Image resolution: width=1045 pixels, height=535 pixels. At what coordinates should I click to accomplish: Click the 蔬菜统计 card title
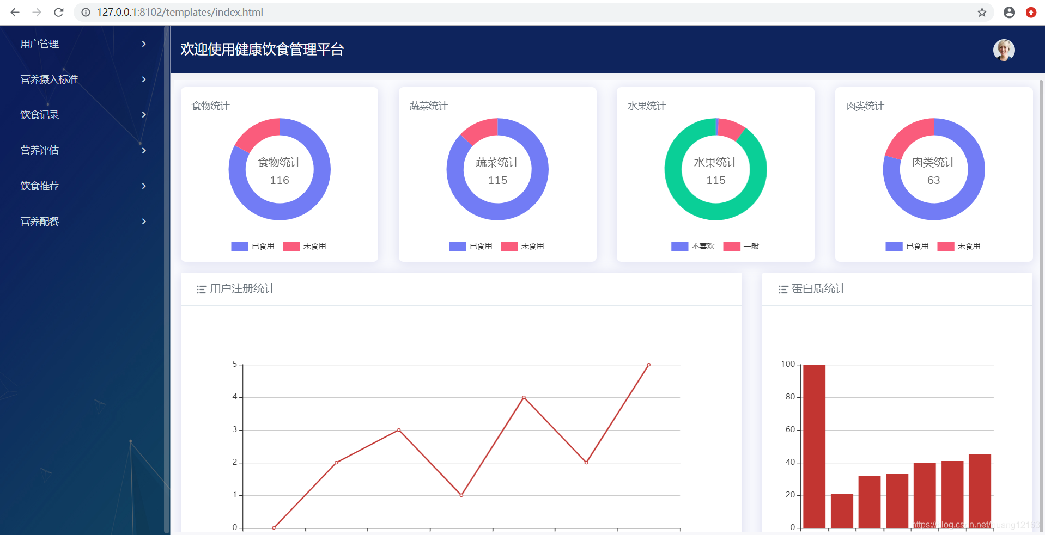point(429,106)
